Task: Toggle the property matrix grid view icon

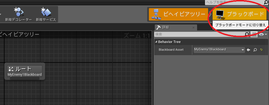Action: [x=254, y=34]
